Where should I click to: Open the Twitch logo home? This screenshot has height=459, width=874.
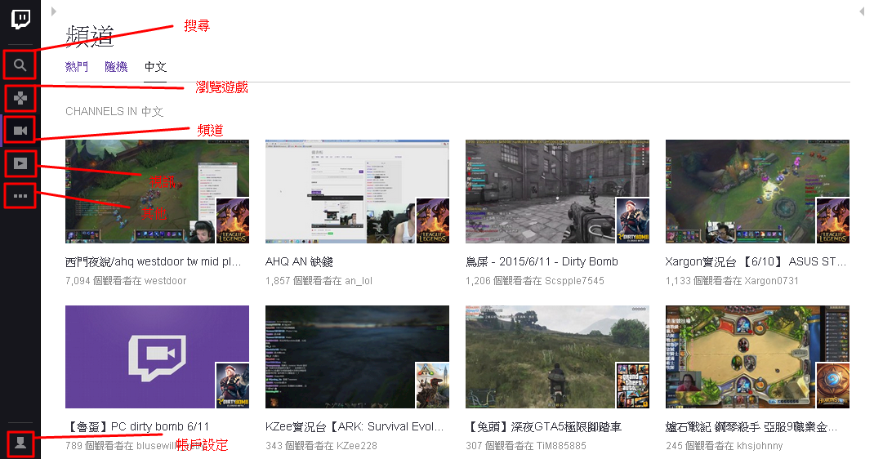click(x=20, y=19)
